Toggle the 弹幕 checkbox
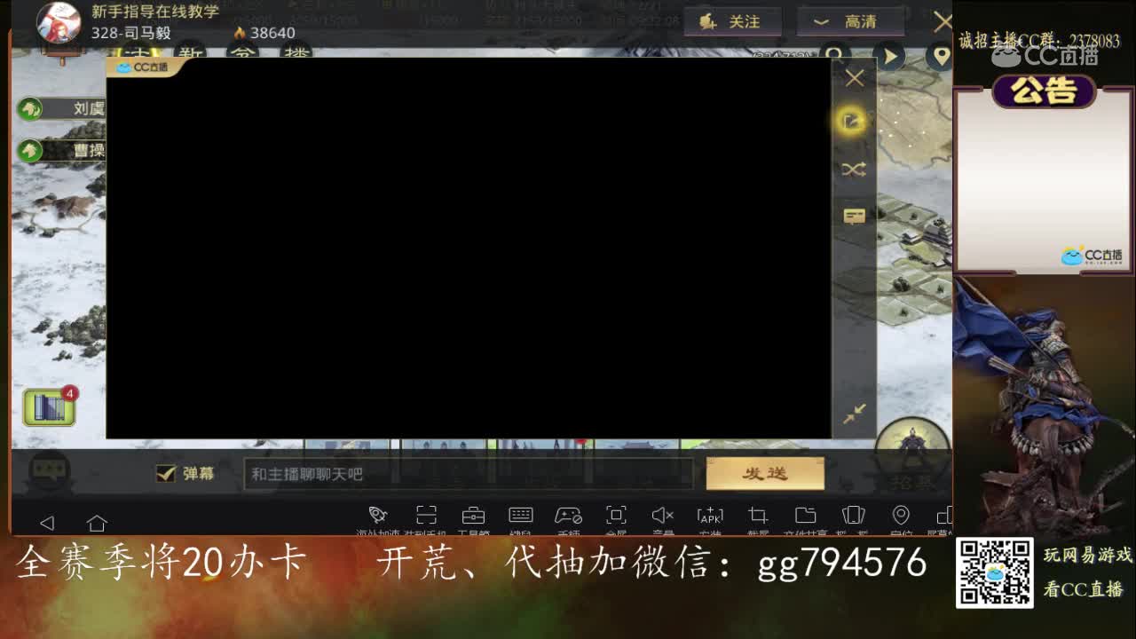 pos(165,474)
